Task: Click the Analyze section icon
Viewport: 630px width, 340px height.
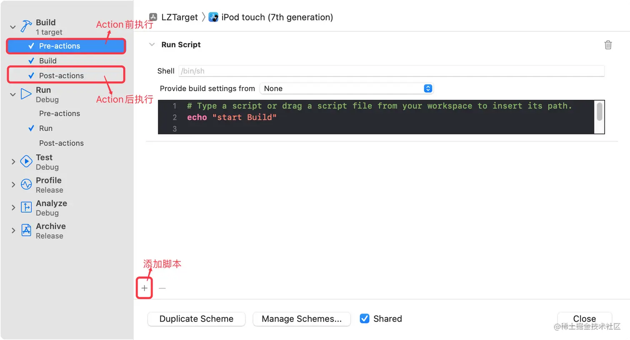Action: pos(26,207)
